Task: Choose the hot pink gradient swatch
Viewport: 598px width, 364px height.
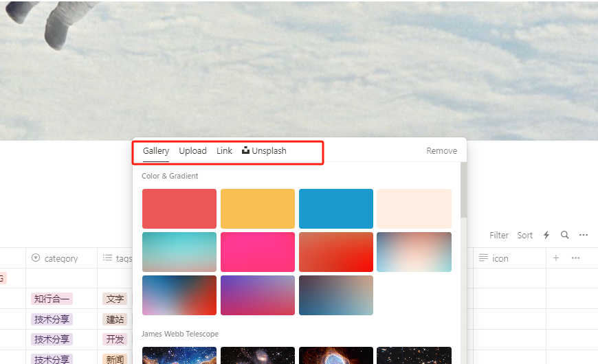Action: [x=258, y=252]
